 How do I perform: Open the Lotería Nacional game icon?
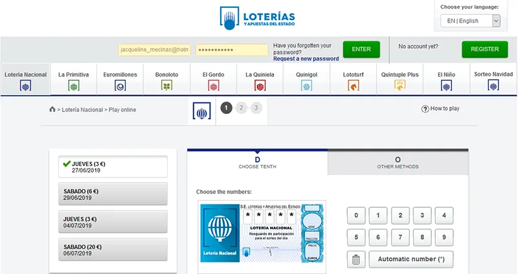coord(25,86)
